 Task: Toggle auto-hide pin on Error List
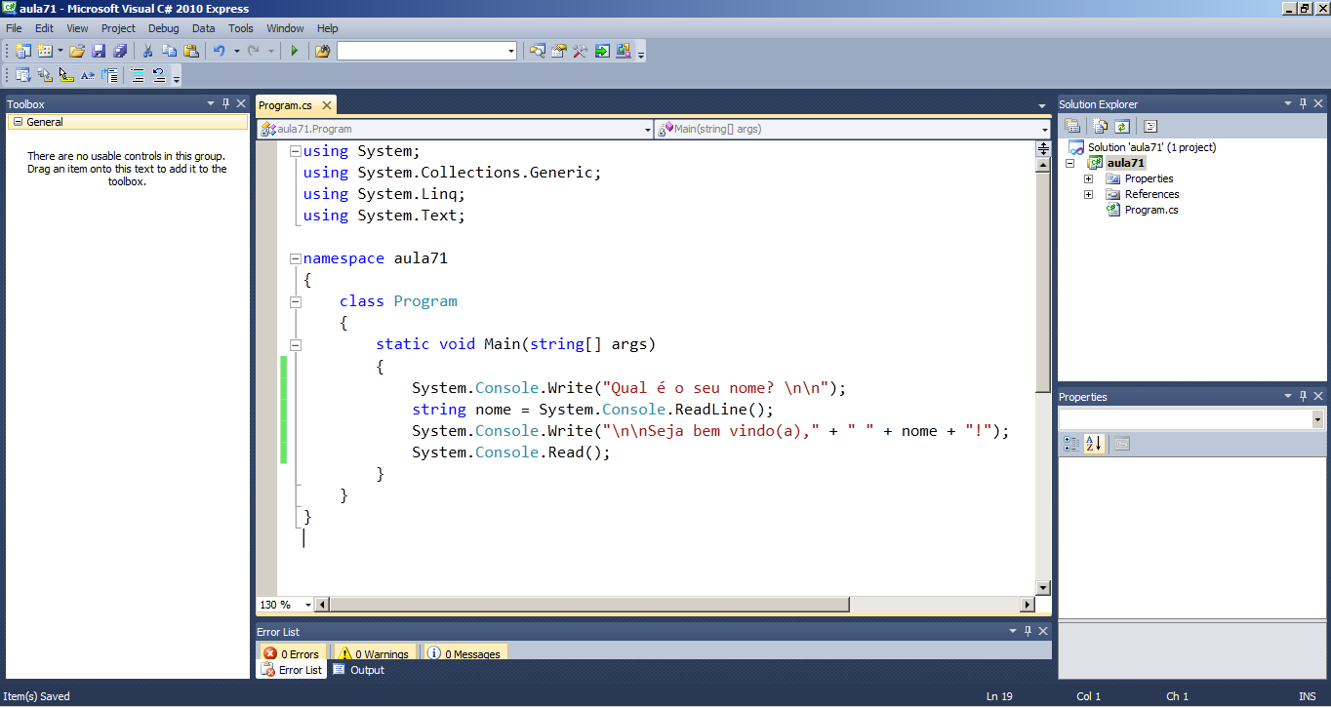coord(1028,631)
